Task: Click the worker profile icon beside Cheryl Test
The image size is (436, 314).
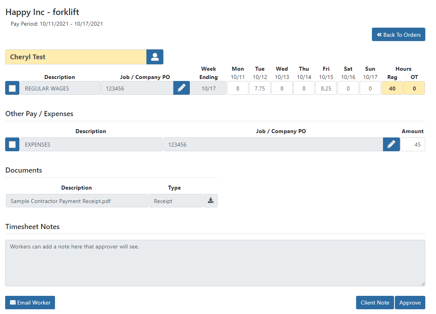Action: 155,57
